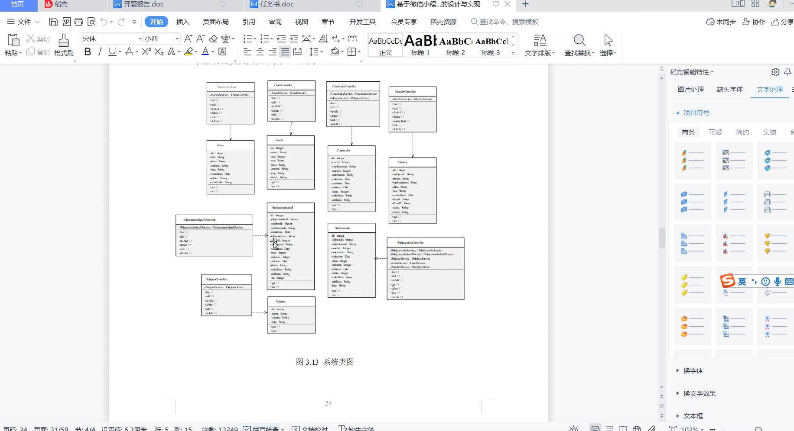
Task: Open the paragraph borders tool
Action: pyautogui.click(x=351, y=52)
